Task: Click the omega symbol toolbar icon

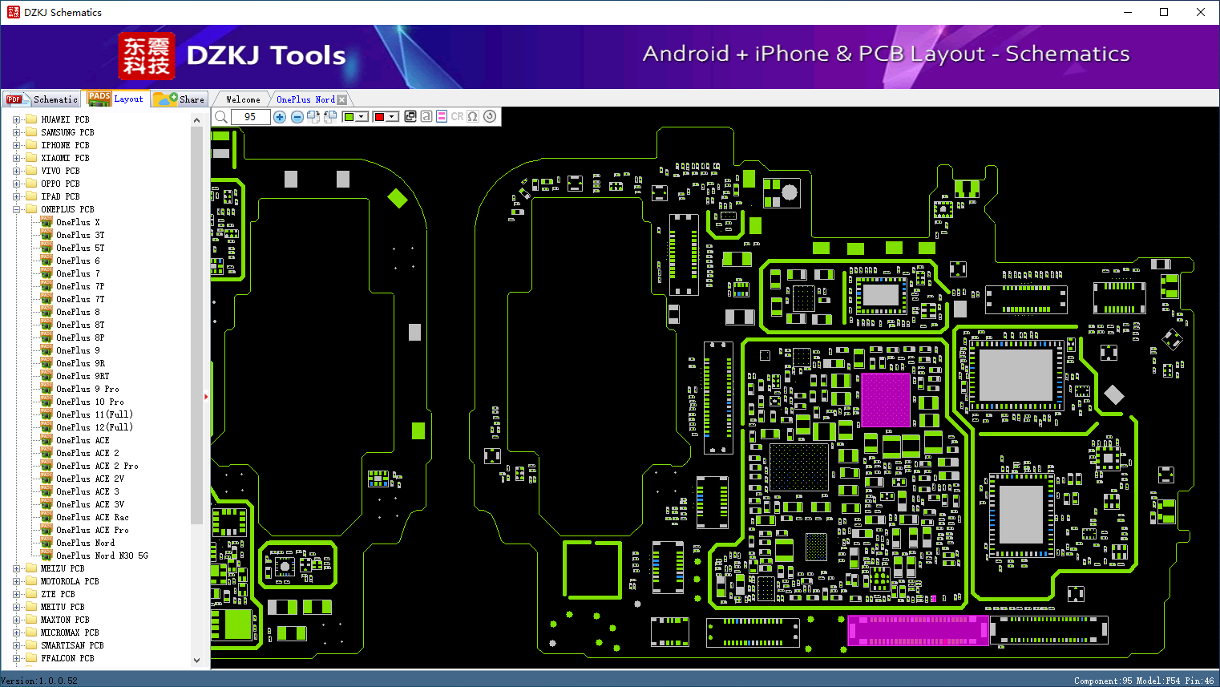Action: 473,116
